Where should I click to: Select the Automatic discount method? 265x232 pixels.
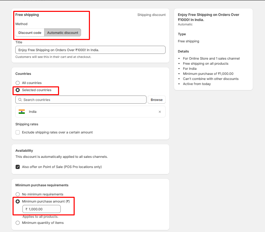tap(62, 33)
